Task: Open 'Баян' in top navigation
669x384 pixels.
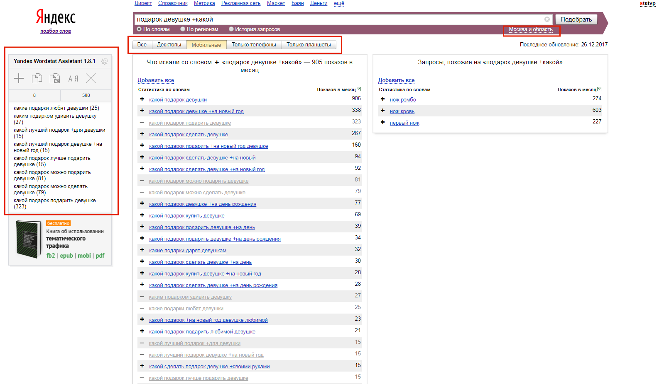Action: point(297,3)
